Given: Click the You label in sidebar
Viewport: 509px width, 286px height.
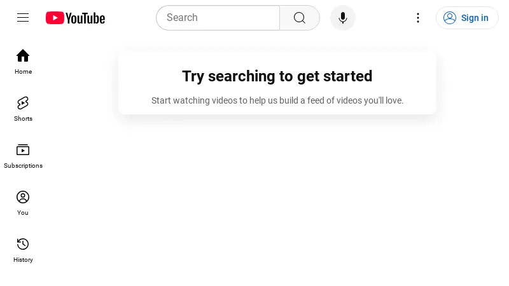Looking at the screenshot, I should tap(23, 213).
